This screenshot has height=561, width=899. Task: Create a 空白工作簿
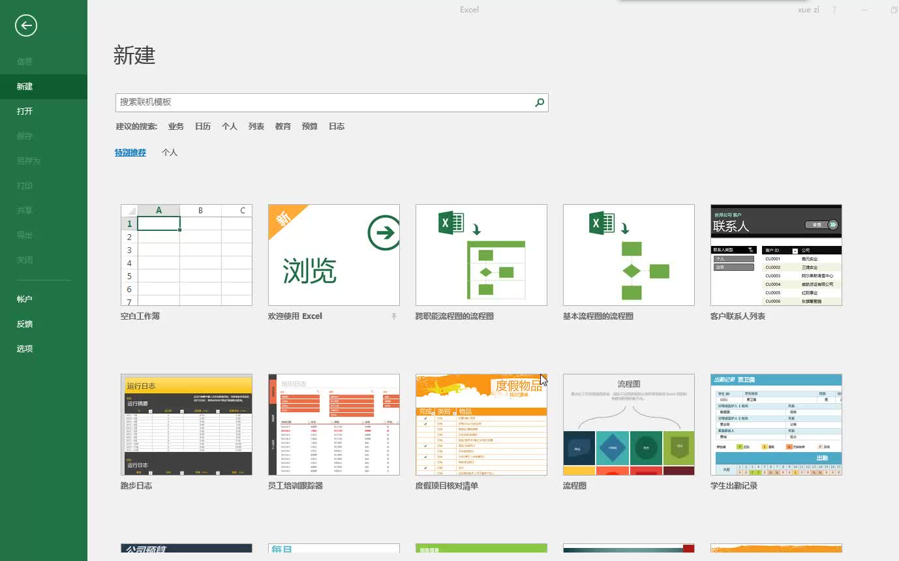click(x=187, y=255)
